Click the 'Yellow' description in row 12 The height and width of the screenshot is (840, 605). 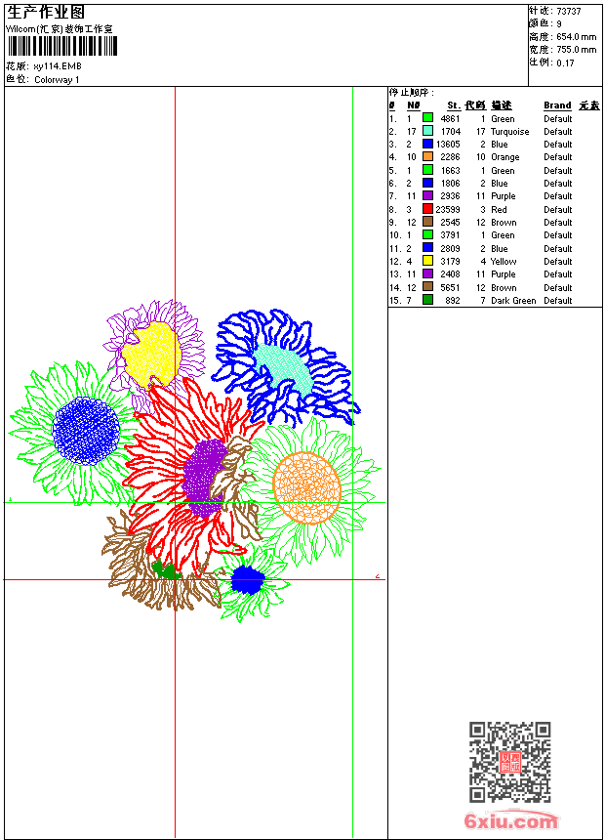504,262
